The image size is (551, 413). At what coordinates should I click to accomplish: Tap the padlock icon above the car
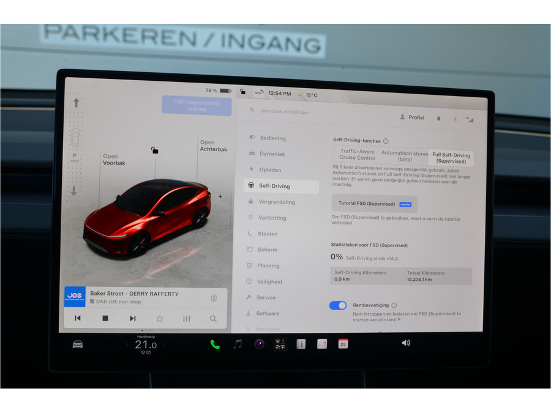coord(155,151)
